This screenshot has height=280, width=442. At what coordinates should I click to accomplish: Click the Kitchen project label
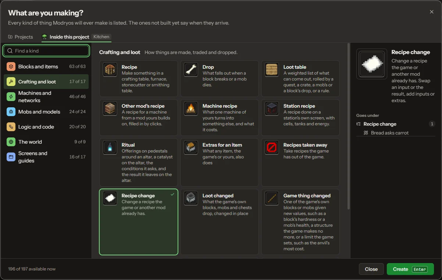click(x=101, y=37)
